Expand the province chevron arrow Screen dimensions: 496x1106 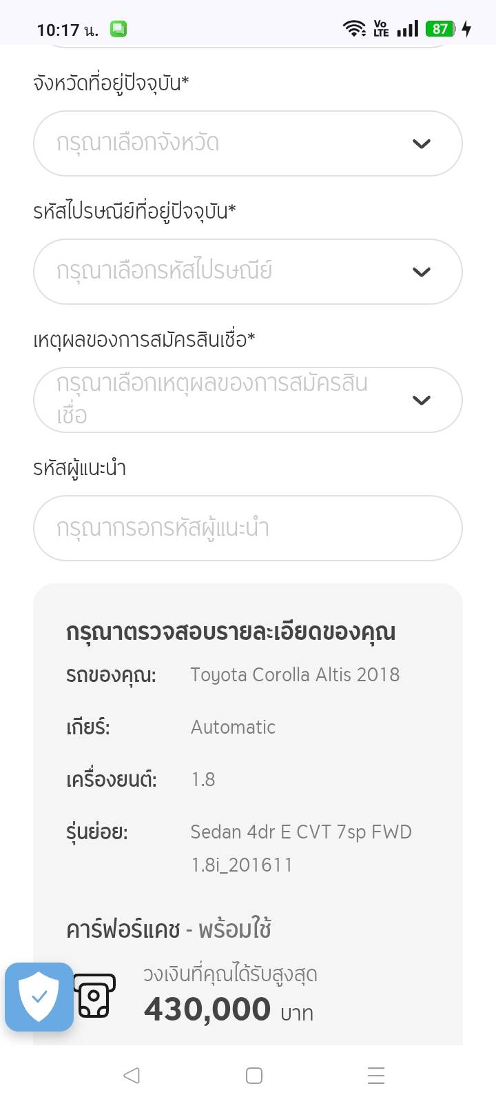coord(421,143)
